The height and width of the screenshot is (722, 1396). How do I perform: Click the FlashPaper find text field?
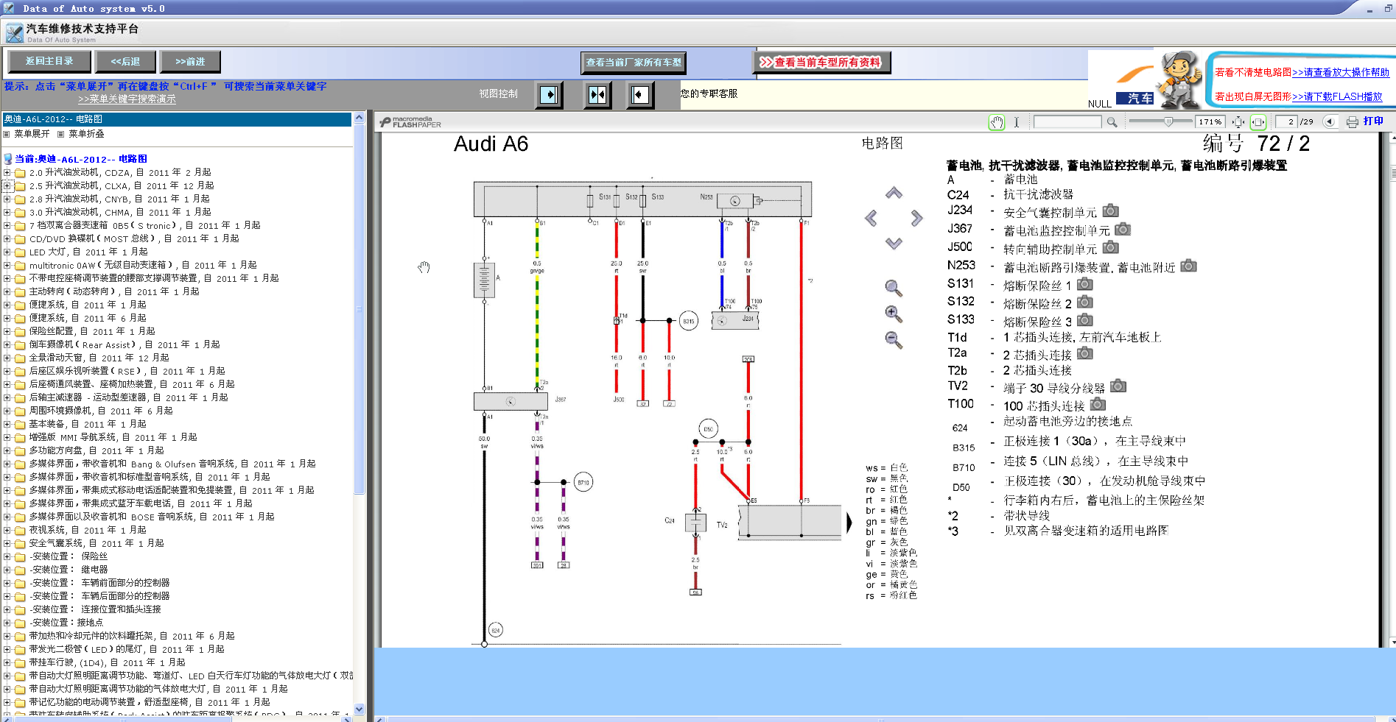click(1068, 122)
